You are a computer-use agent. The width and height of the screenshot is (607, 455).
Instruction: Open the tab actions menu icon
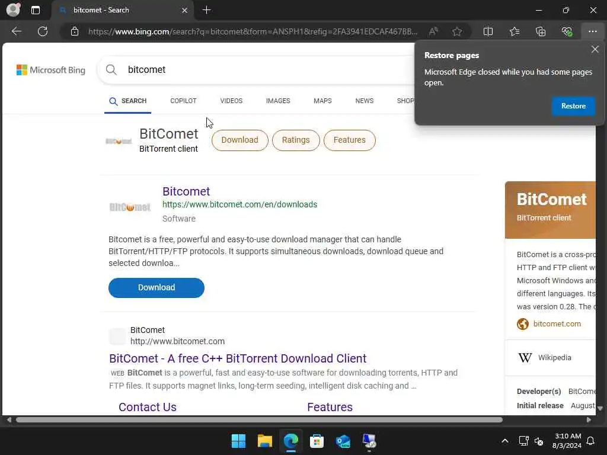point(35,10)
